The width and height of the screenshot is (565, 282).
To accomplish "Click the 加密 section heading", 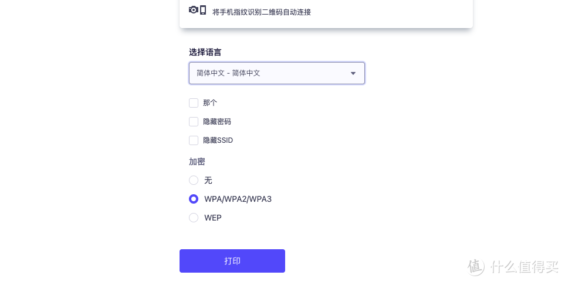I will coord(197,161).
